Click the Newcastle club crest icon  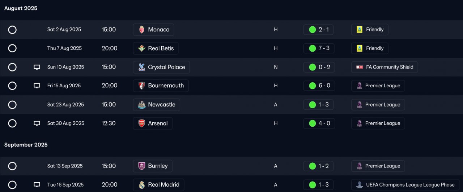click(x=142, y=105)
